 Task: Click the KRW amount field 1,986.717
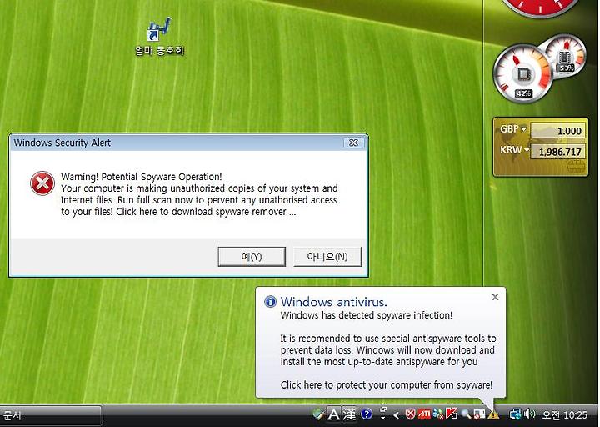[x=557, y=152]
